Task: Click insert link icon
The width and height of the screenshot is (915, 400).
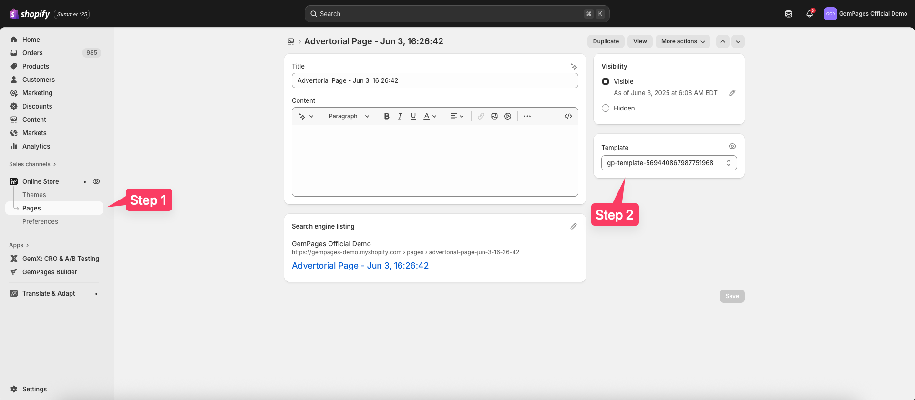Action: 481,116
